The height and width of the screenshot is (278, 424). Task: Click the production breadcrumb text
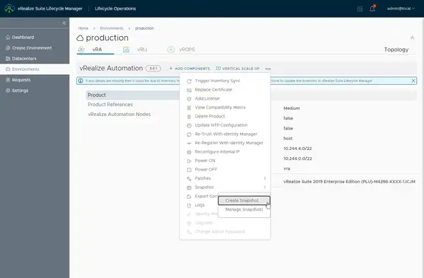click(144, 28)
